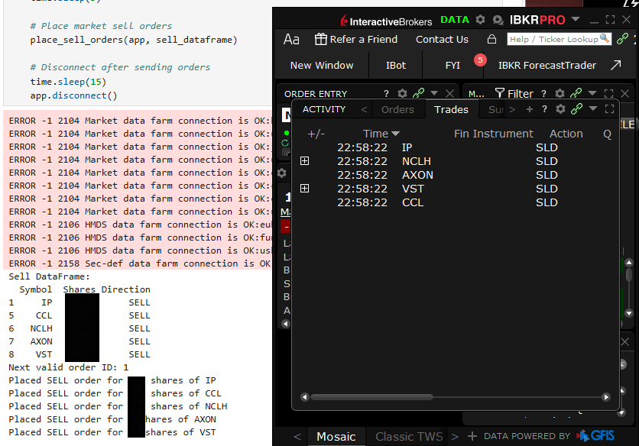
Task: Click diagonal arrow beside IBKR ForecastTrader
Action: click(615, 65)
